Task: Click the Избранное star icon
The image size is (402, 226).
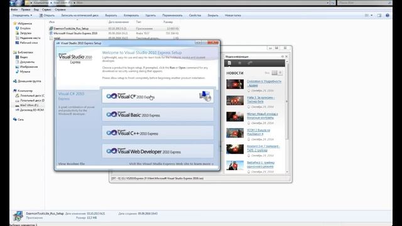Action: [15, 23]
